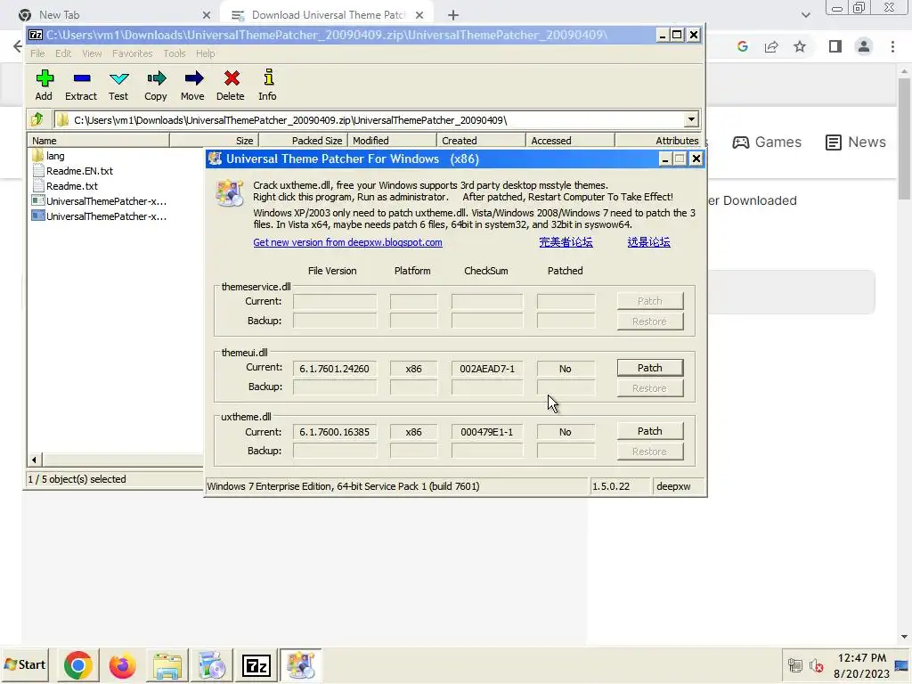912x684 pixels.
Task: Open the 7-Zip taskbar button
Action: pyautogui.click(x=256, y=665)
